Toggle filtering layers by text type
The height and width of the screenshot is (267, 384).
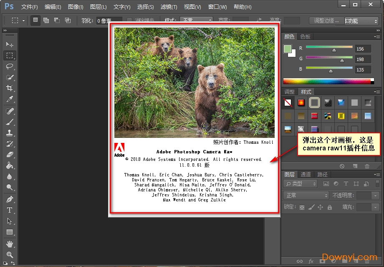pos(346,184)
